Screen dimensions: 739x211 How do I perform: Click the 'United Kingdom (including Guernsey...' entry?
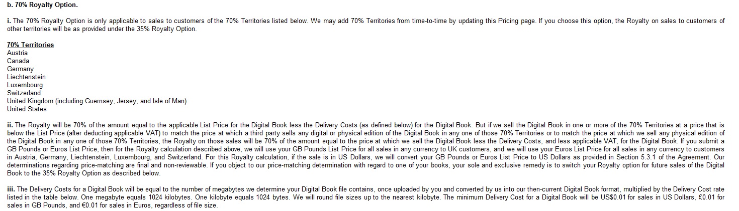(x=97, y=101)
